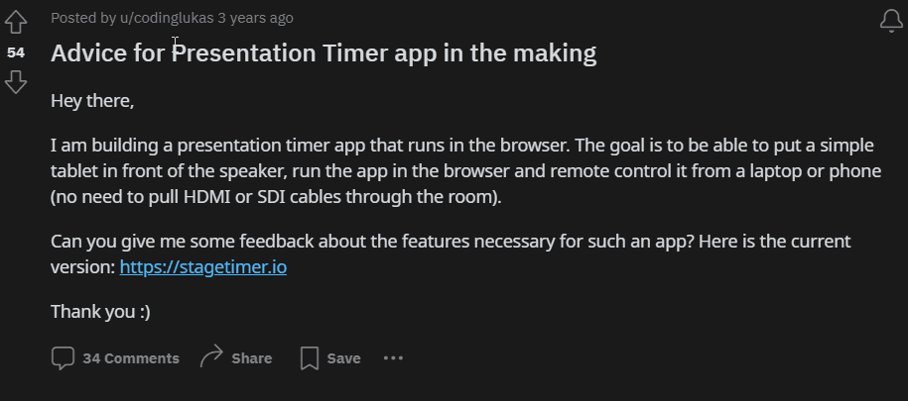Select the "Share" text label
This screenshot has width=908, height=401.
[x=252, y=358]
